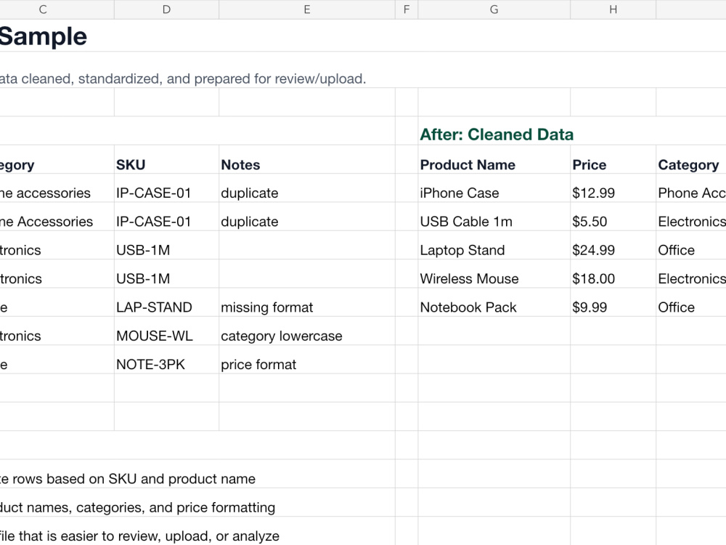This screenshot has height=545, width=726.
Task: Click the 'category lowercase' note cell
Action: click(x=306, y=336)
